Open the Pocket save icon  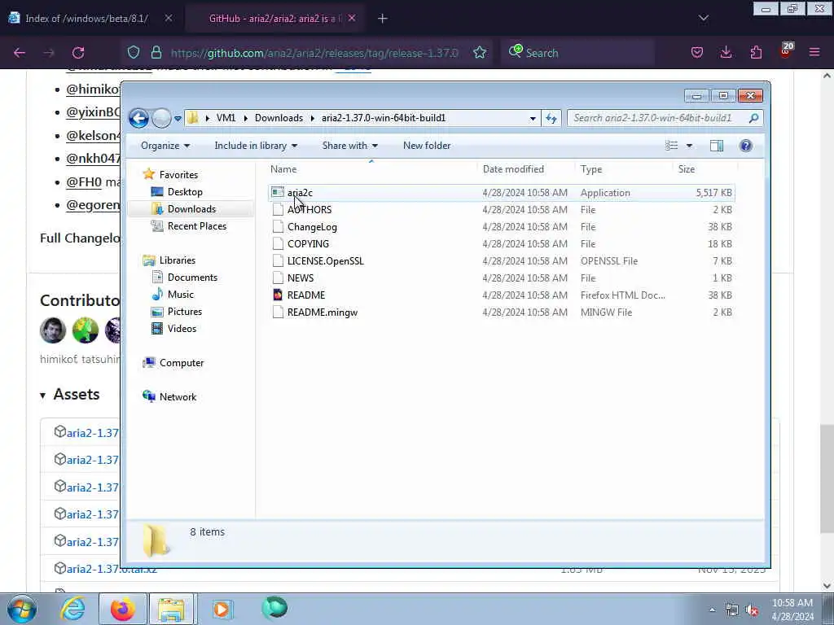coord(697,53)
